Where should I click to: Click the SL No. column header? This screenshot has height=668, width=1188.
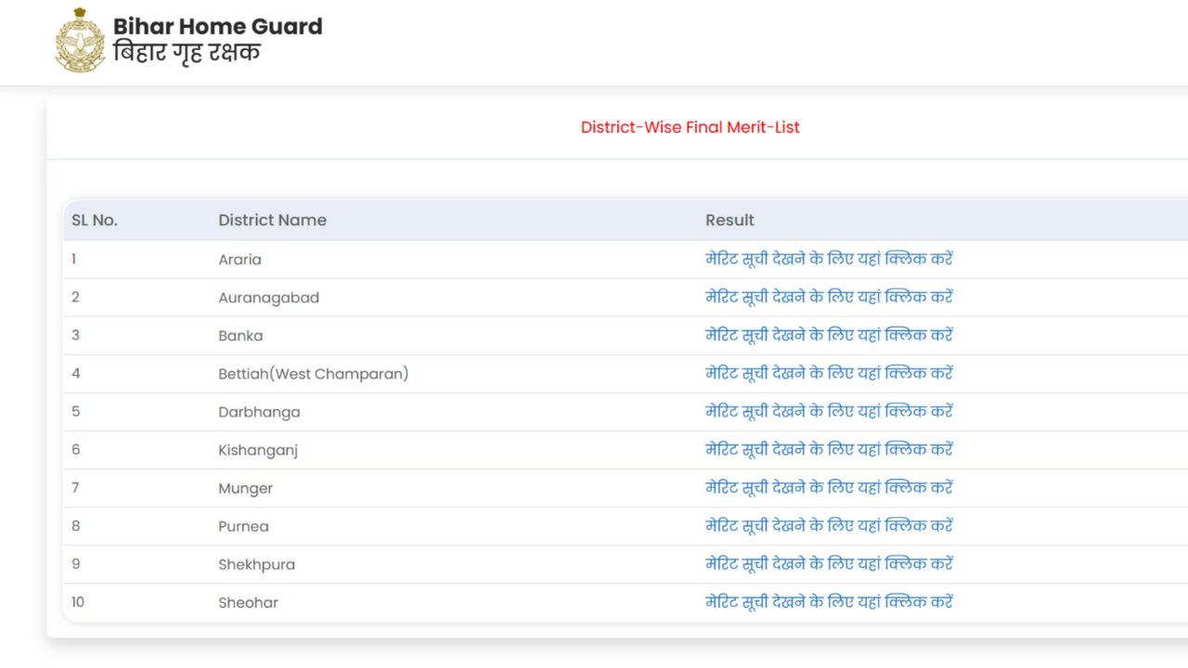[x=95, y=220]
